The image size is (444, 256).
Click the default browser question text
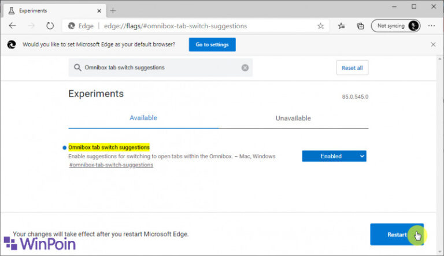[x=99, y=44]
